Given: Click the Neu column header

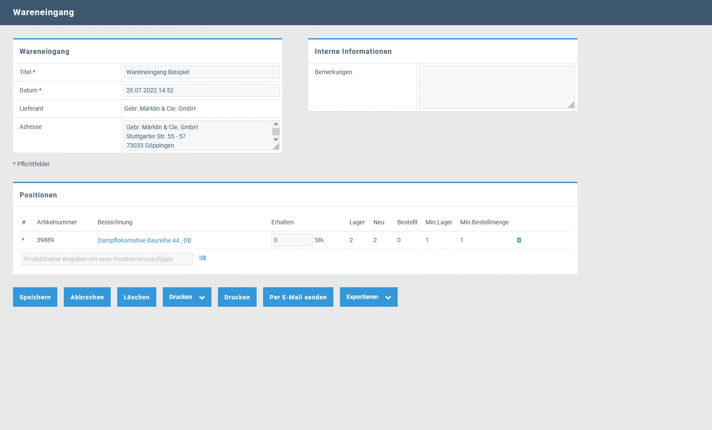Looking at the screenshot, I should [379, 222].
